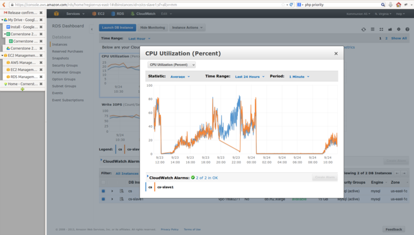This screenshot has width=414, height=235.
Task: Click Hide Monitoring button
Action: pyautogui.click(x=153, y=27)
